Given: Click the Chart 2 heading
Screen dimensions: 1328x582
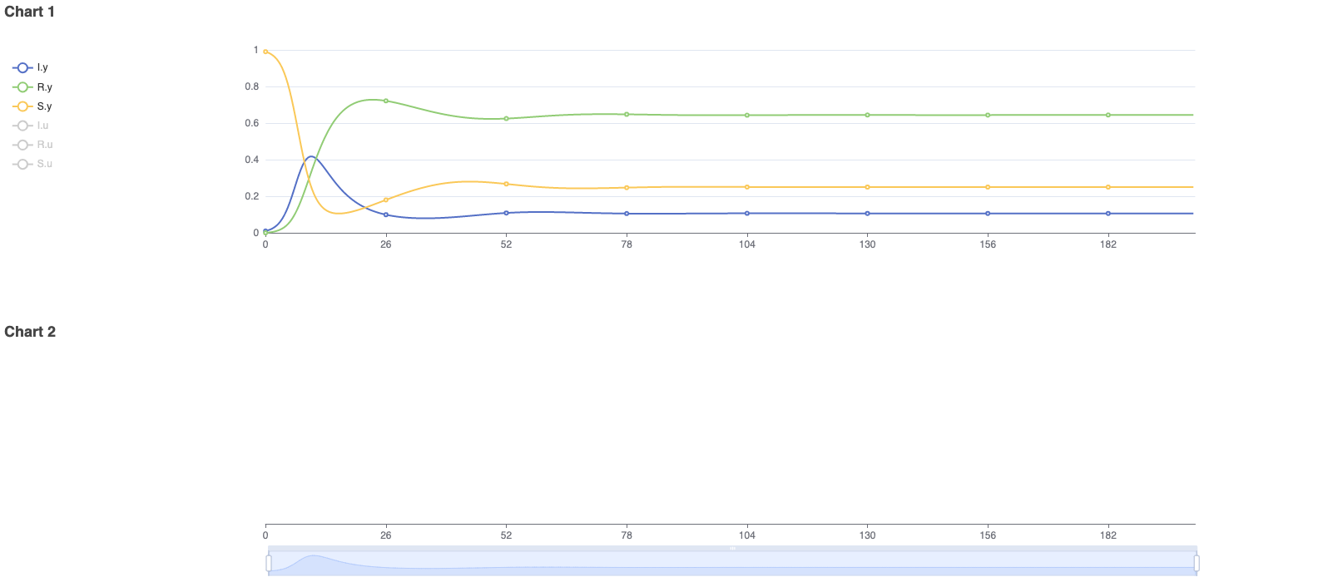Looking at the screenshot, I should click(30, 332).
